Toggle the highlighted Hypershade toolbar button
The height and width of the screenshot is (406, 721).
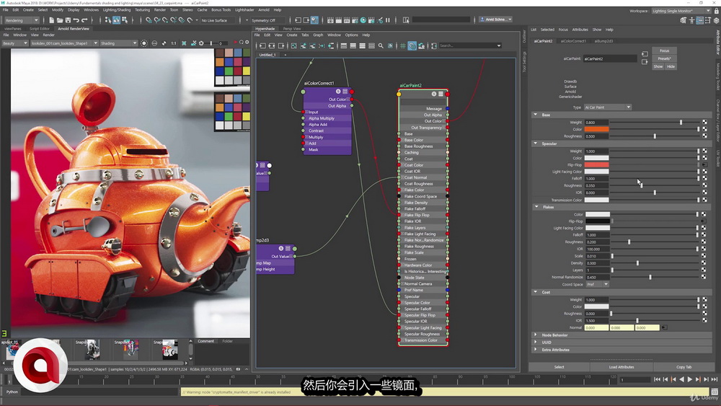tap(412, 45)
